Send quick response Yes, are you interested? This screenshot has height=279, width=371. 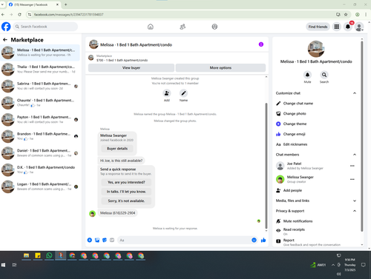[126, 182]
